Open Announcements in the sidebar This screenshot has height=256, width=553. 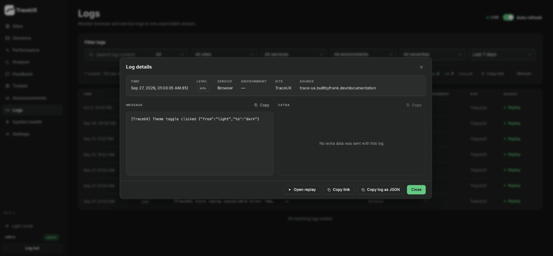[32, 98]
